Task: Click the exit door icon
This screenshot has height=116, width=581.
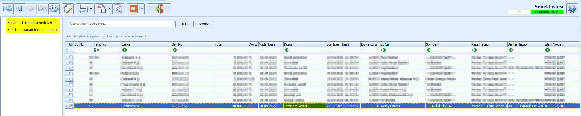Action: tap(159, 9)
